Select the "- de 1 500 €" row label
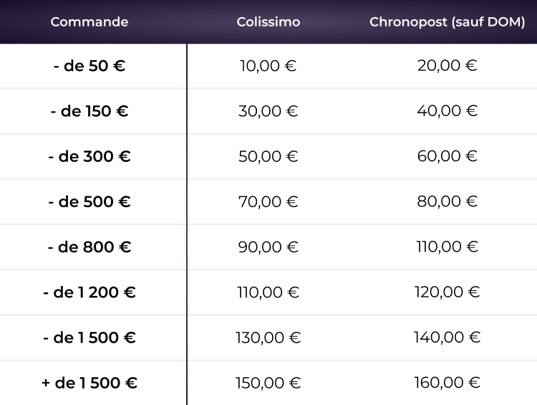This screenshot has width=537, height=405. [89, 338]
